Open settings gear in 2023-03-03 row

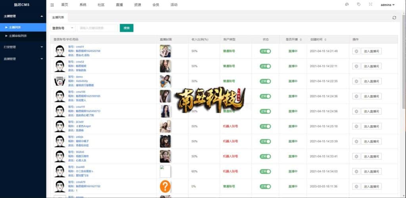pos(356,186)
